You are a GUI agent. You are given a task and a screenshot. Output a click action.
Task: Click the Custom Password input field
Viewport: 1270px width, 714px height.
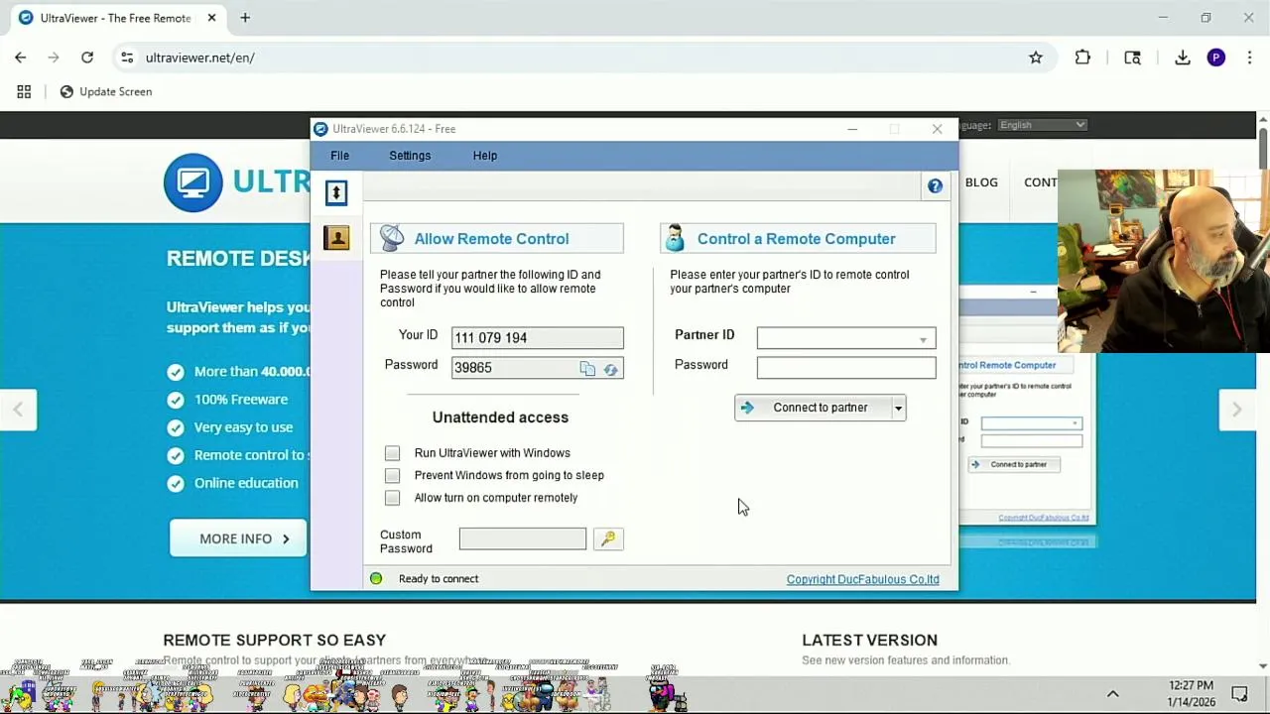523,538
